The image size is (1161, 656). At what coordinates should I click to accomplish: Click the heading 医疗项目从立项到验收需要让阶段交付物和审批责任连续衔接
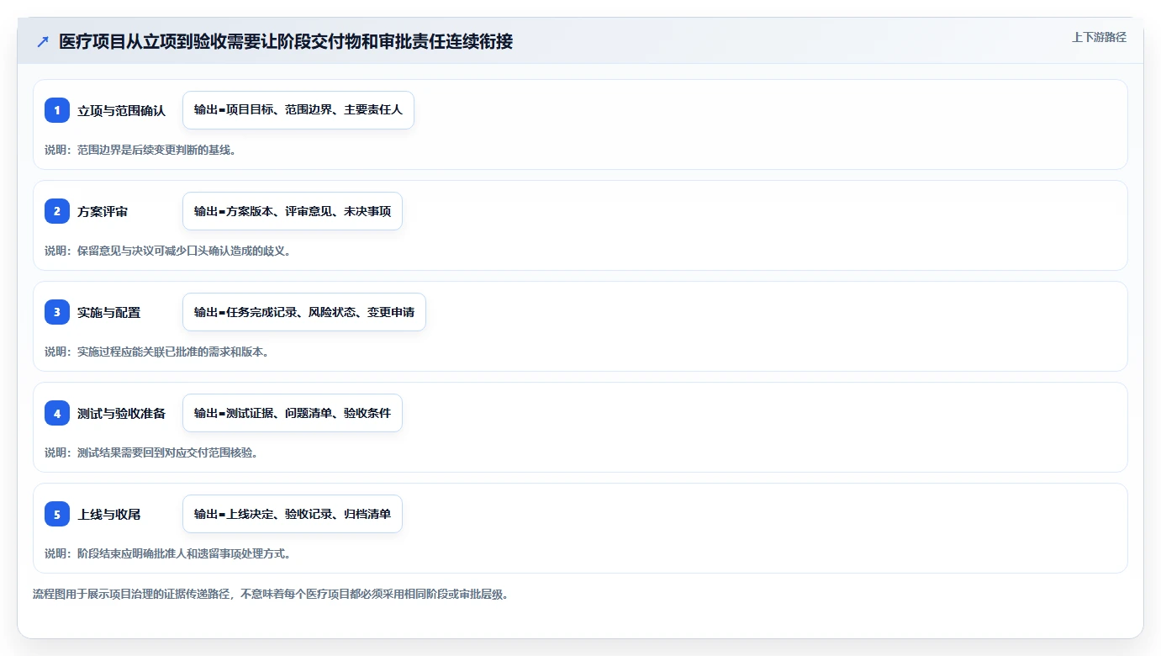tap(286, 41)
